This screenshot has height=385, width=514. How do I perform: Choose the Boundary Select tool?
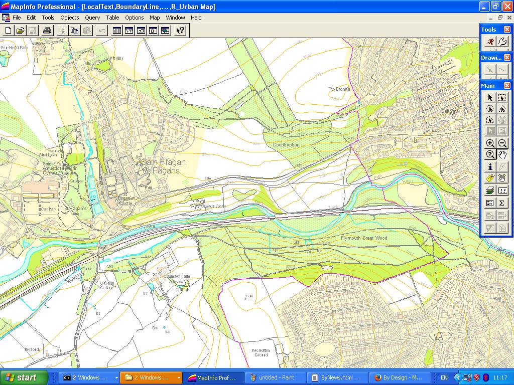tap(490, 120)
